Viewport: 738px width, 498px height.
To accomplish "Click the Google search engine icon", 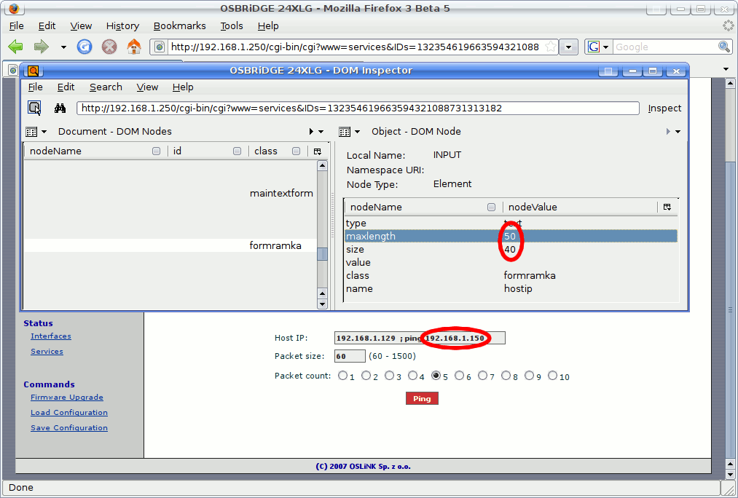I will coord(594,47).
